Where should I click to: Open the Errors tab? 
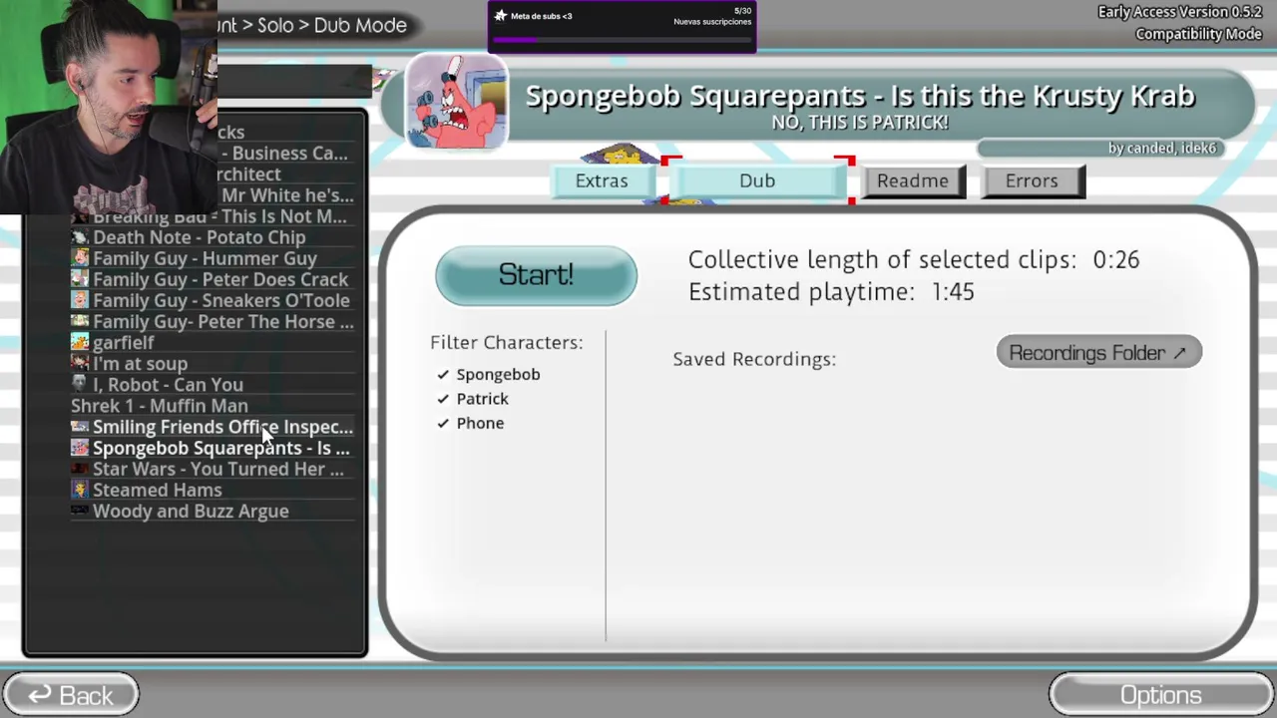[1032, 181]
